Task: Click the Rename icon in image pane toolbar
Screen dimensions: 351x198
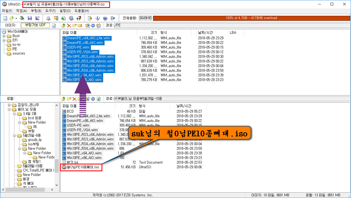Action: click(80, 25)
